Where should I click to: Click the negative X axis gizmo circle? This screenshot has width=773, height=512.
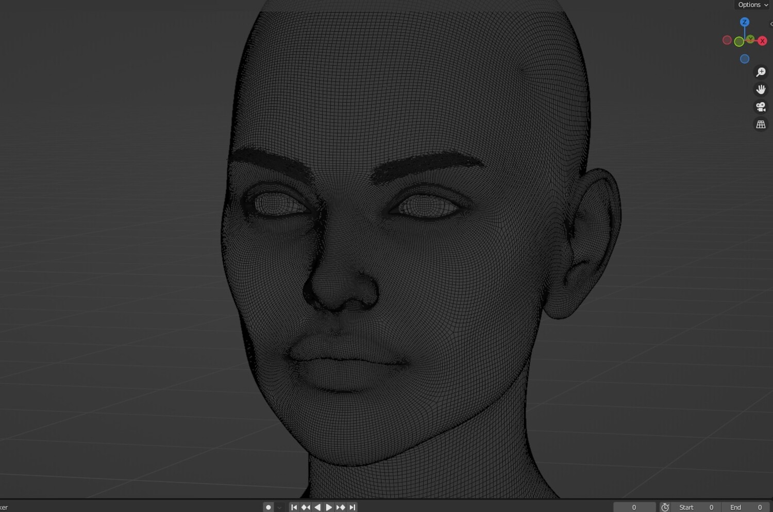[727, 40]
